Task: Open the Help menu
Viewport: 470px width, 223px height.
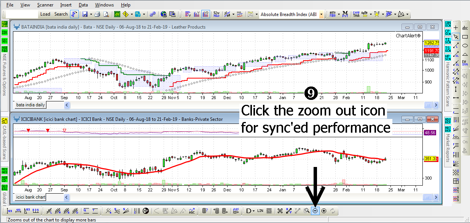Action: tap(126, 5)
